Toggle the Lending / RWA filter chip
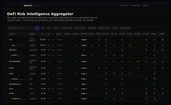 click(67, 28)
